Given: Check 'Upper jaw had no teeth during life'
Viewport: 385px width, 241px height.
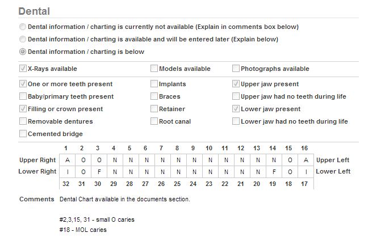Looking at the screenshot, I should (x=236, y=96).
